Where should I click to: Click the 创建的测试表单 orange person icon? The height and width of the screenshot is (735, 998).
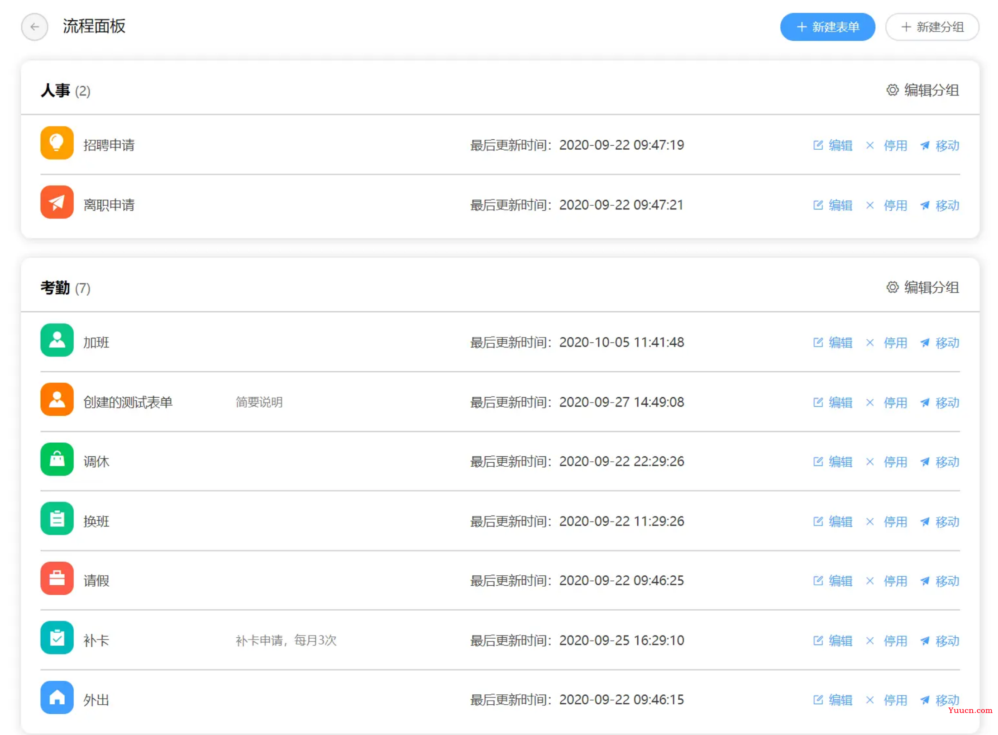(x=57, y=399)
